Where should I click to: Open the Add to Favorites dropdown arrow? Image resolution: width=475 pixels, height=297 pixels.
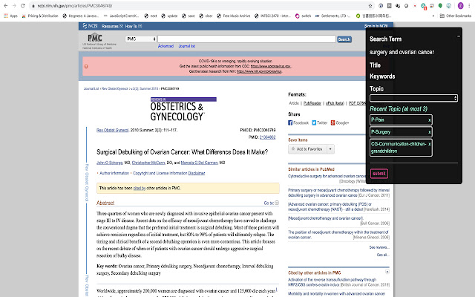point(330,149)
